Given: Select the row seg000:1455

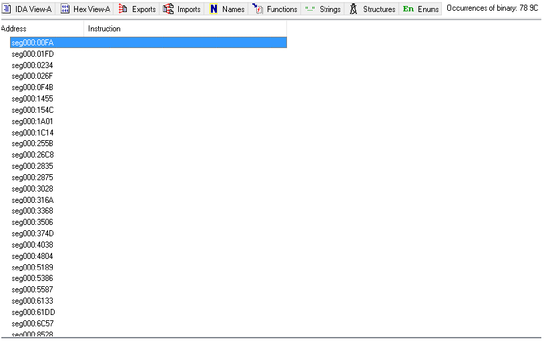Looking at the screenshot, I should tap(148, 99).
